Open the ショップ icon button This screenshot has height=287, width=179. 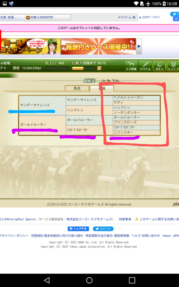(173, 66)
